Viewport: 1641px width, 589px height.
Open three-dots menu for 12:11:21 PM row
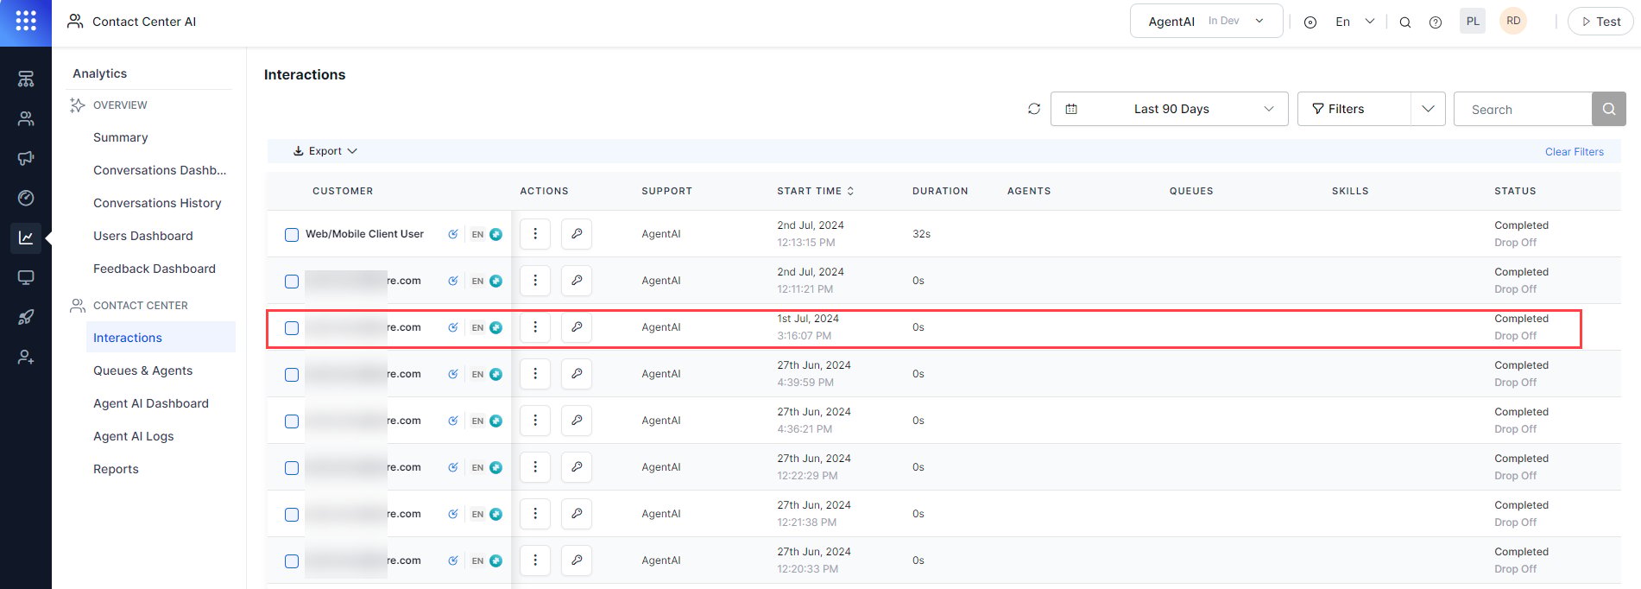click(535, 281)
